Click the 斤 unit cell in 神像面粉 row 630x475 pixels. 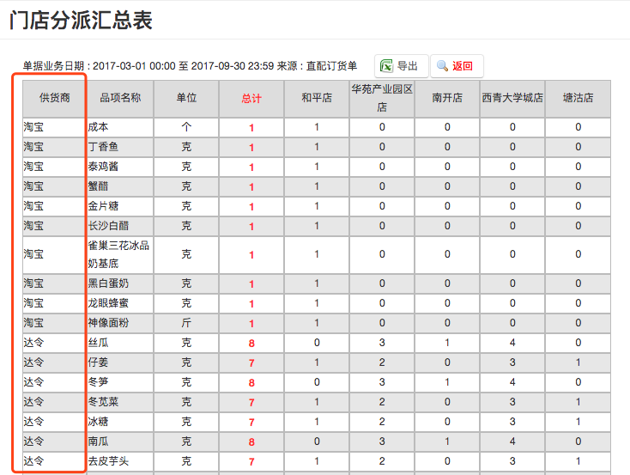point(186,323)
